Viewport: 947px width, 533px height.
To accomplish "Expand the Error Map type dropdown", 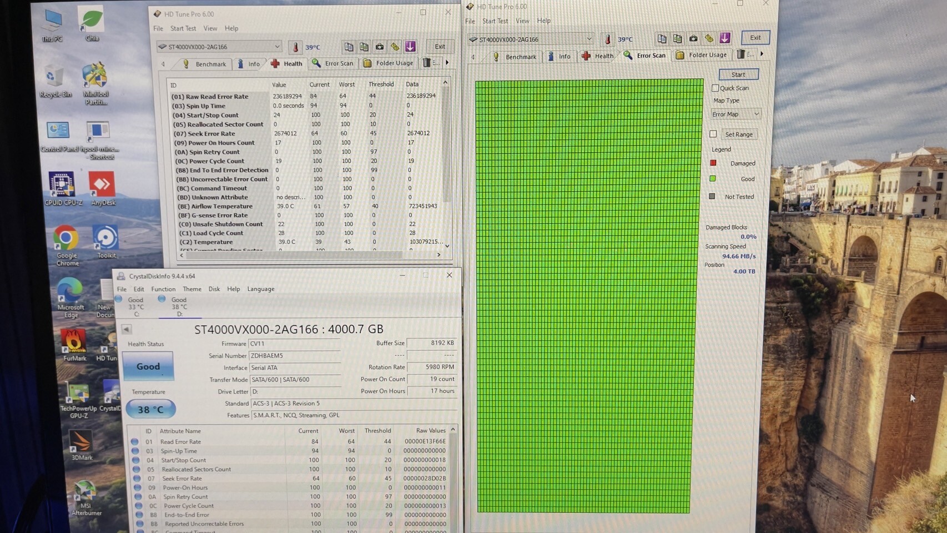I will (x=736, y=114).
